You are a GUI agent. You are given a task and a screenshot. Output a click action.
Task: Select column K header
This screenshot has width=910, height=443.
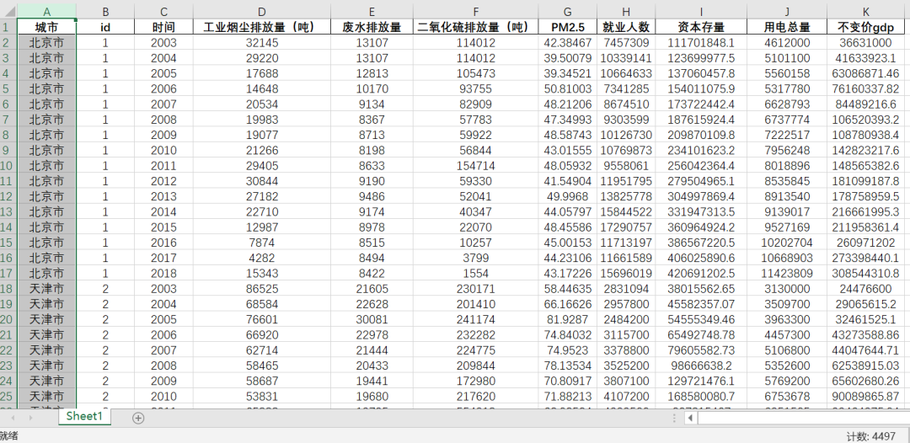point(866,12)
